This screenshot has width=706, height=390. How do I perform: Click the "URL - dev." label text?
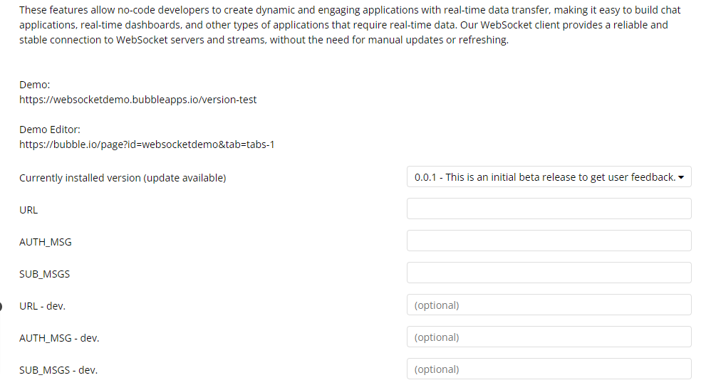click(42, 306)
